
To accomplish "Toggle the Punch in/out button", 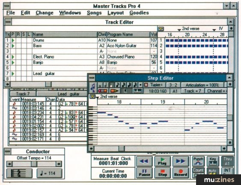I will (x=199, y=161).
